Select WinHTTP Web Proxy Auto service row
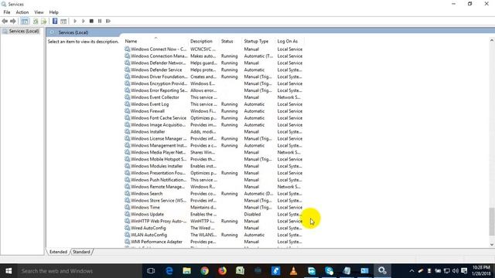Screen dimensions: 495x278 click(213, 221)
